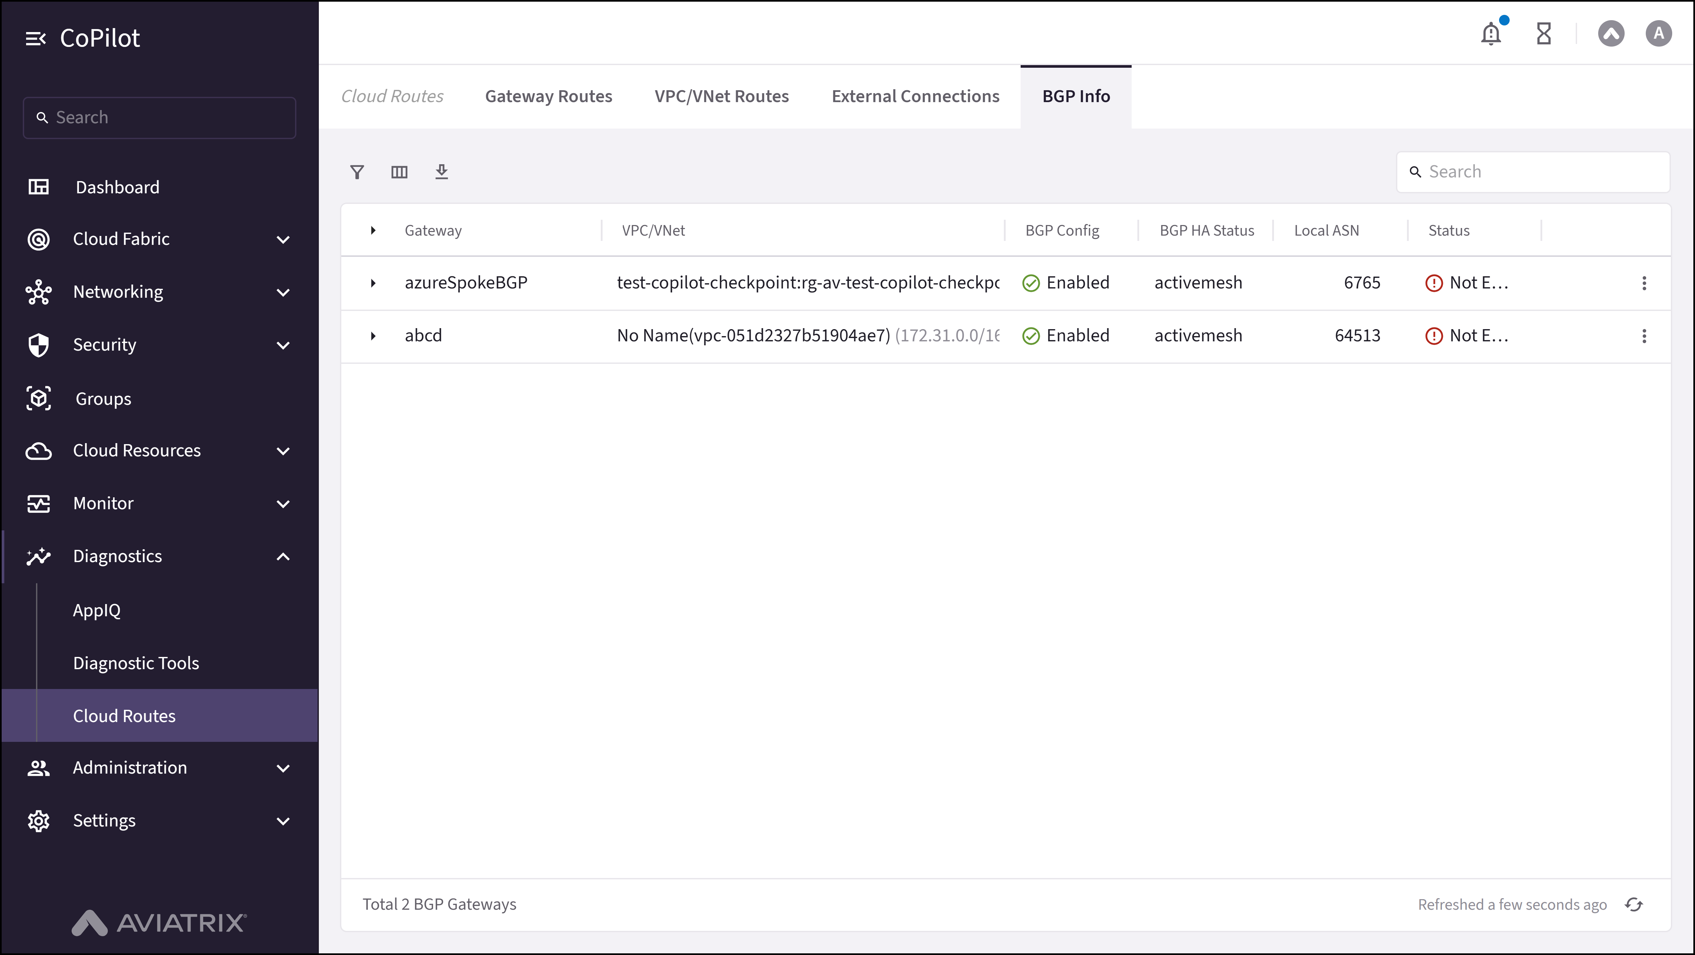Collapse the CoPilot sidebar menu
The width and height of the screenshot is (1695, 955).
pyautogui.click(x=36, y=39)
